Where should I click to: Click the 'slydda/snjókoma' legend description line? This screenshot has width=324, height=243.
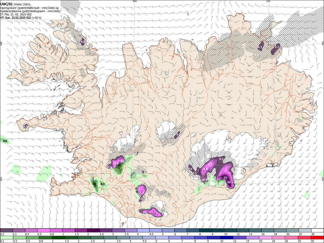[x=30, y=11]
